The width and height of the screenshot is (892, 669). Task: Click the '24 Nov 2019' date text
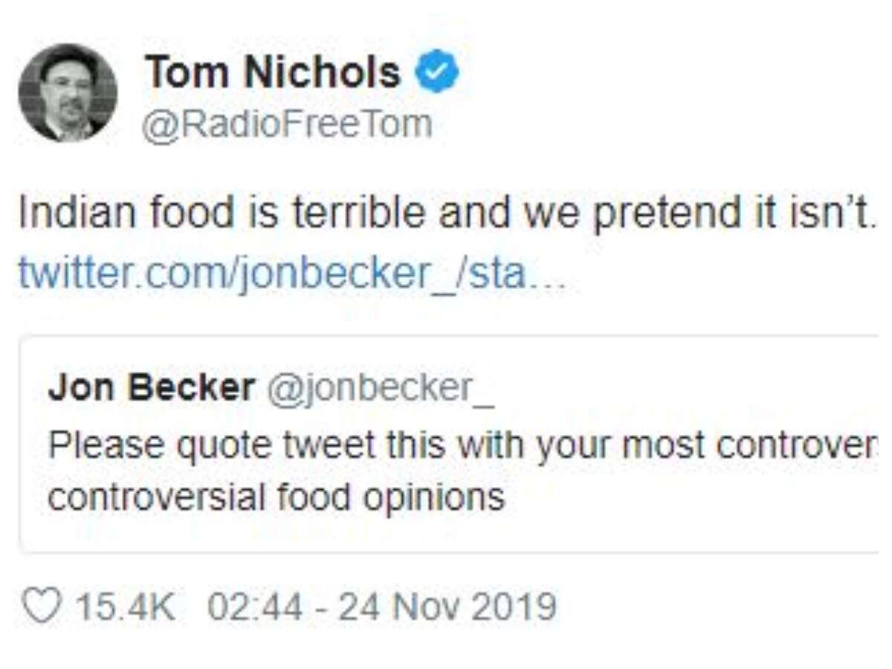tap(447, 607)
